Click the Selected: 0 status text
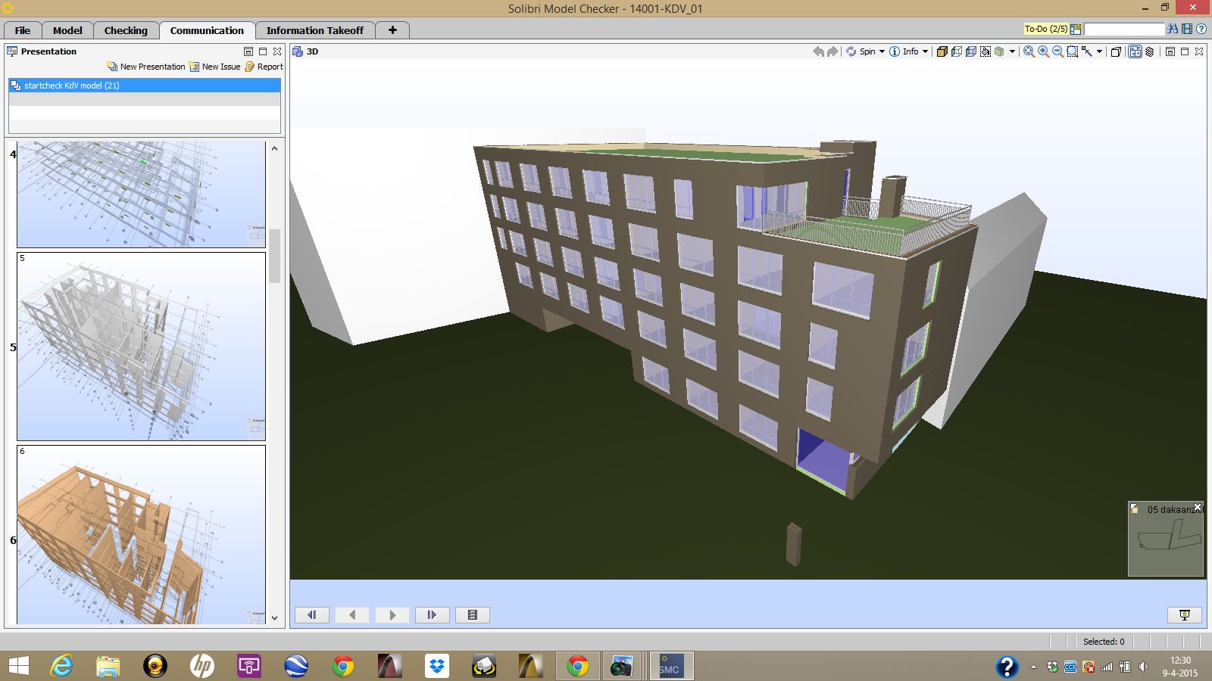This screenshot has width=1212, height=681. [1104, 642]
